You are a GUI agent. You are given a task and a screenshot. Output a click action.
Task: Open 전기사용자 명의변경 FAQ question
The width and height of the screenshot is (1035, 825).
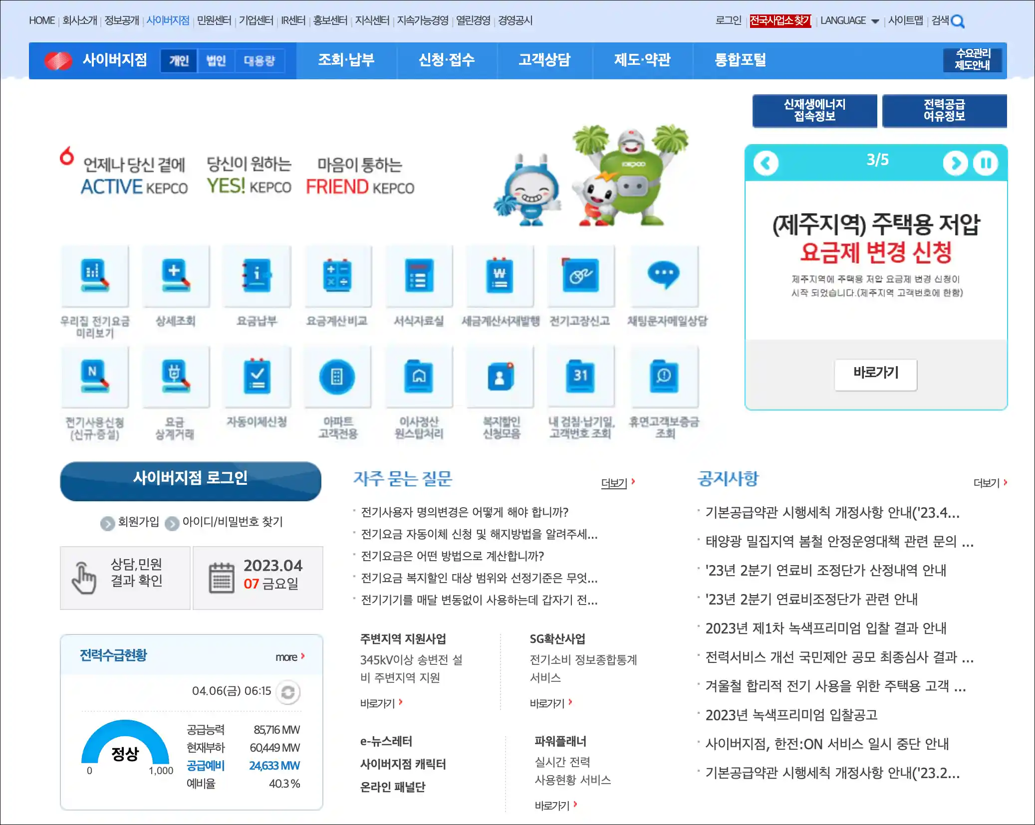[465, 512]
